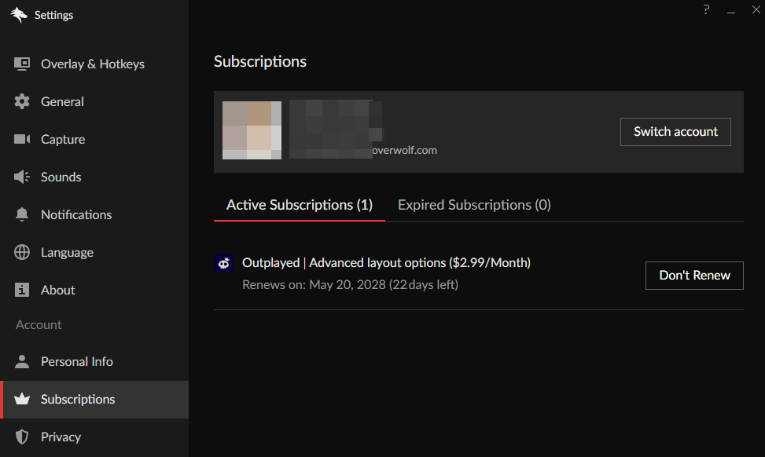The image size is (765, 457).
Task: Open Overlay & Hotkeys settings
Action: tap(94, 64)
